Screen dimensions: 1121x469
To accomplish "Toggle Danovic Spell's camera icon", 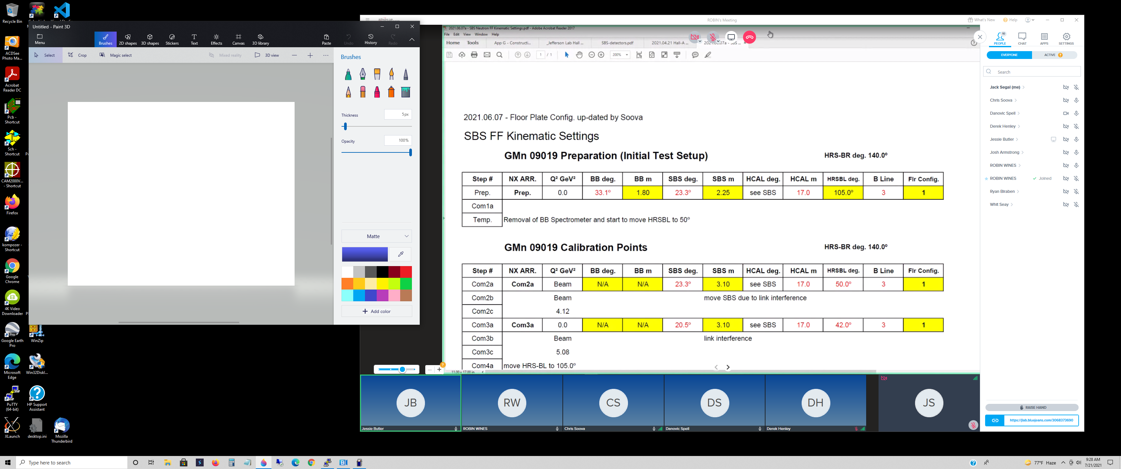I will (x=1066, y=113).
